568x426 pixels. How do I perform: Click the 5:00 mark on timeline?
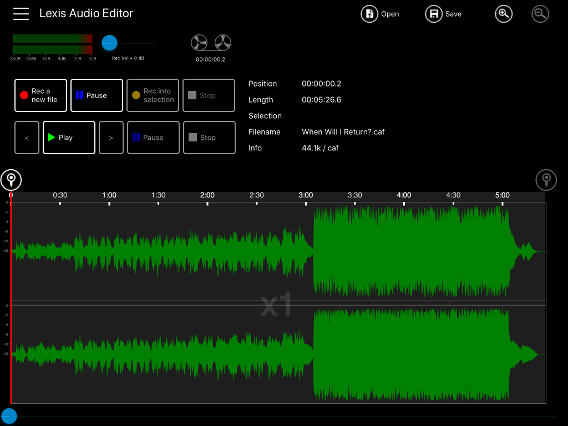click(503, 195)
